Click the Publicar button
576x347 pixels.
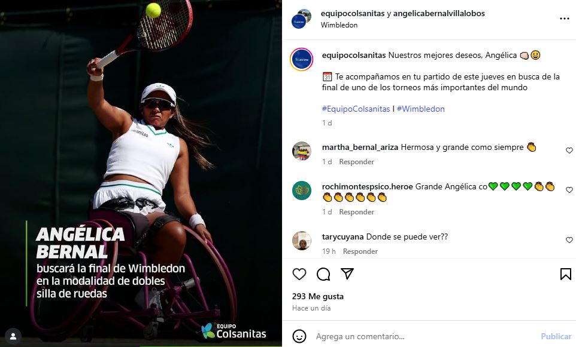tap(556, 336)
